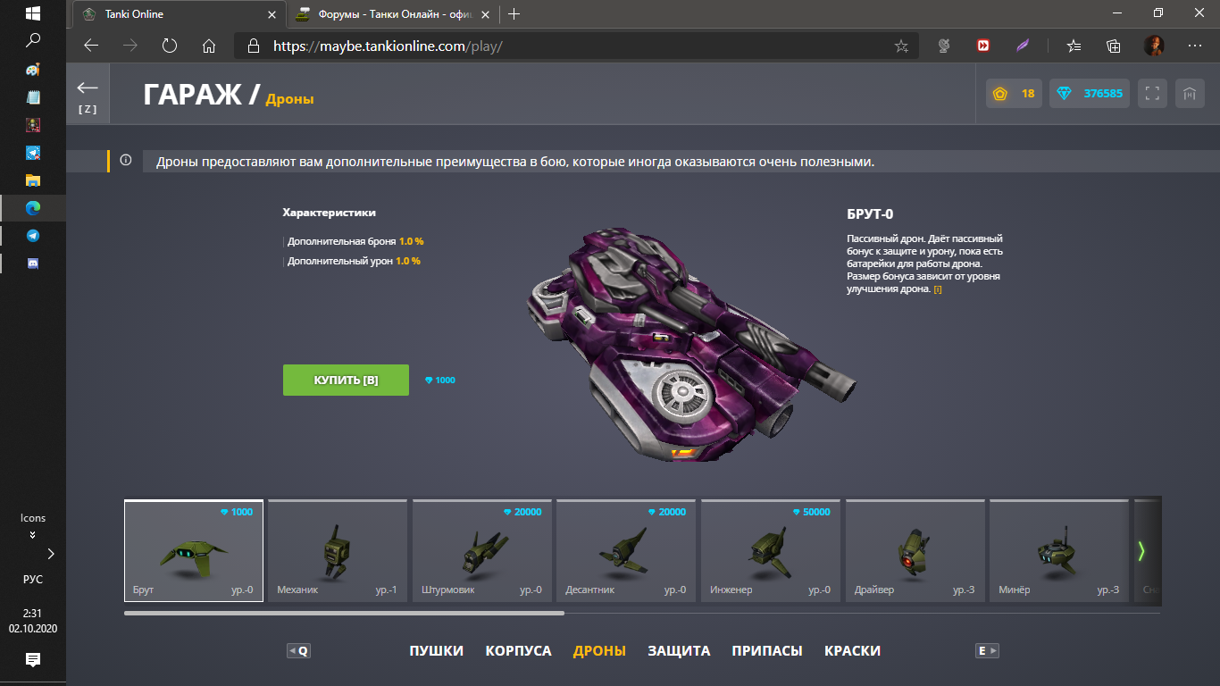This screenshot has width=1220, height=686.
Task: Click the 'Дополнительный урон 1.0 %' stat
Action: 354,261
